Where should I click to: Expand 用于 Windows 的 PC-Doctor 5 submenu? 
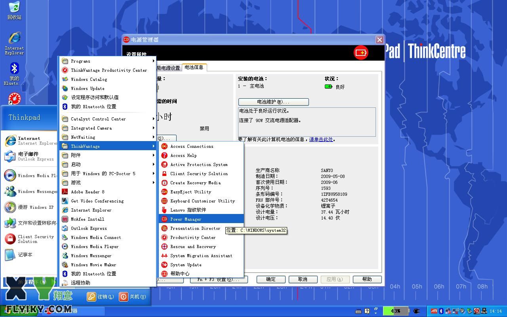coord(107,174)
